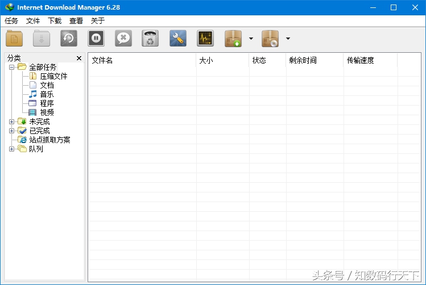The image size is (426, 285).
Task: Select 全部任务 in category tree
Action: tap(43, 67)
